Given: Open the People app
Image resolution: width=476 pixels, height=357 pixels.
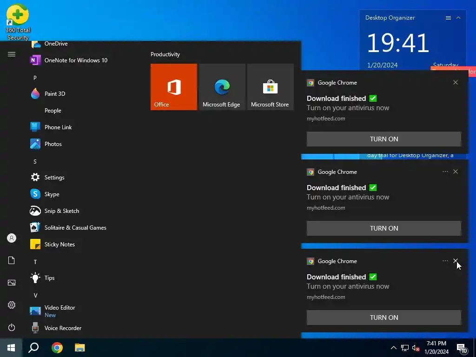Looking at the screenshot, I should (53, 111).
